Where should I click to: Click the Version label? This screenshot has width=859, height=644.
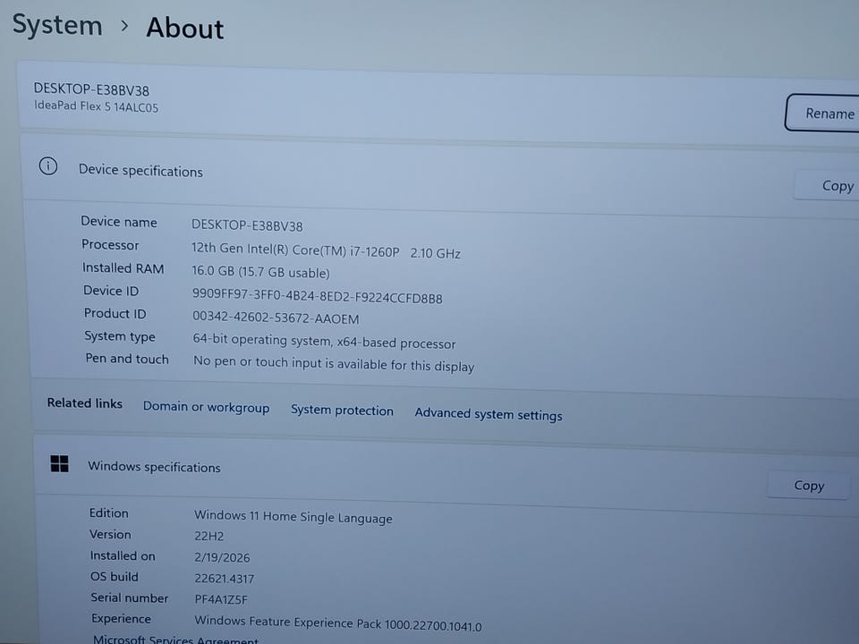pos(110,534)
